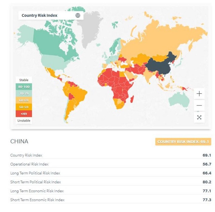The width and height of the screenshot is (215, 212).
Task: Toggle fullscreen map view
Action: click(199, 117)
